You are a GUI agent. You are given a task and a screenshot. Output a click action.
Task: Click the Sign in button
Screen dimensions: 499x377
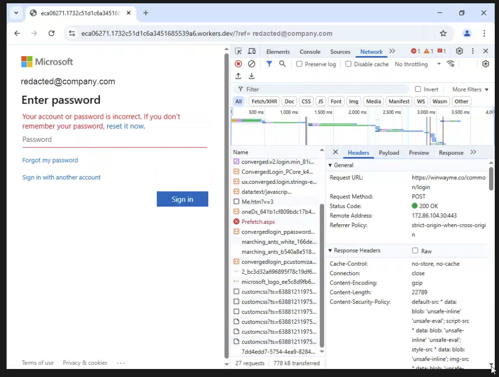point(182,199)
